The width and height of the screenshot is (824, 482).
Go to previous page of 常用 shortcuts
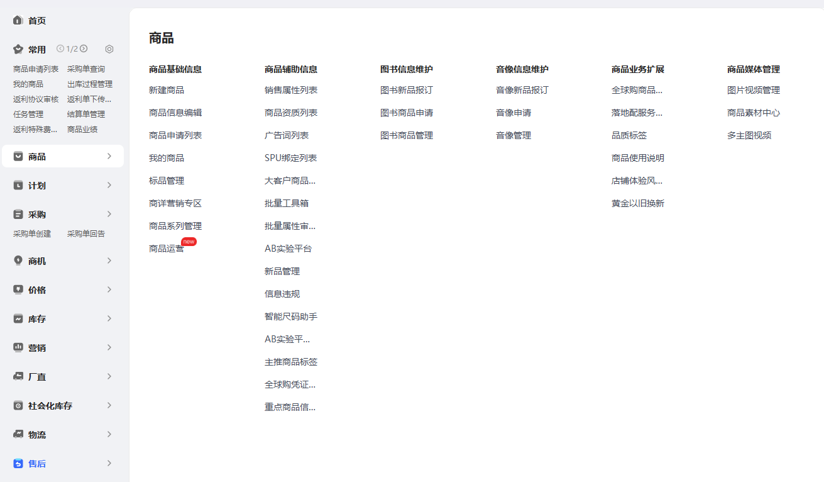(60, 48)
